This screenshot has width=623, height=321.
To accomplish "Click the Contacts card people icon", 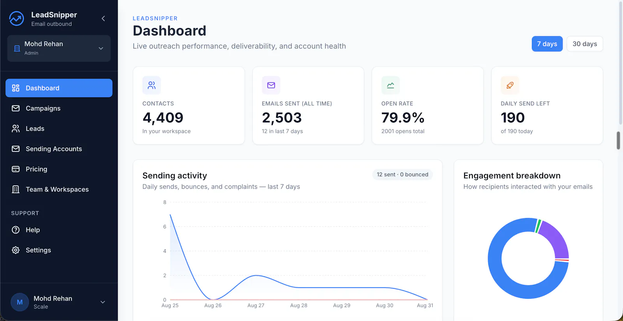I will click(151, 85).
